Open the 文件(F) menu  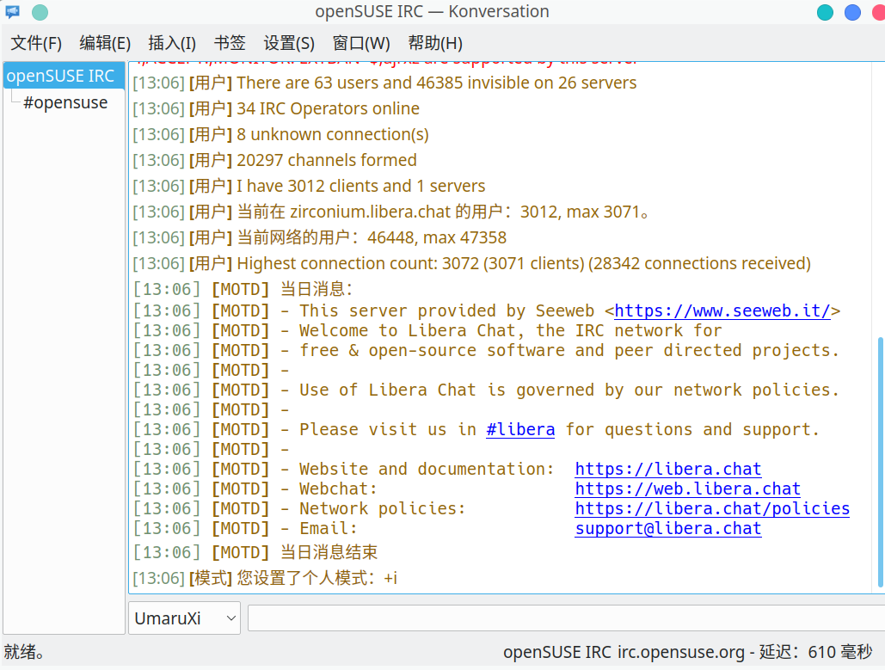click(36, 43)
